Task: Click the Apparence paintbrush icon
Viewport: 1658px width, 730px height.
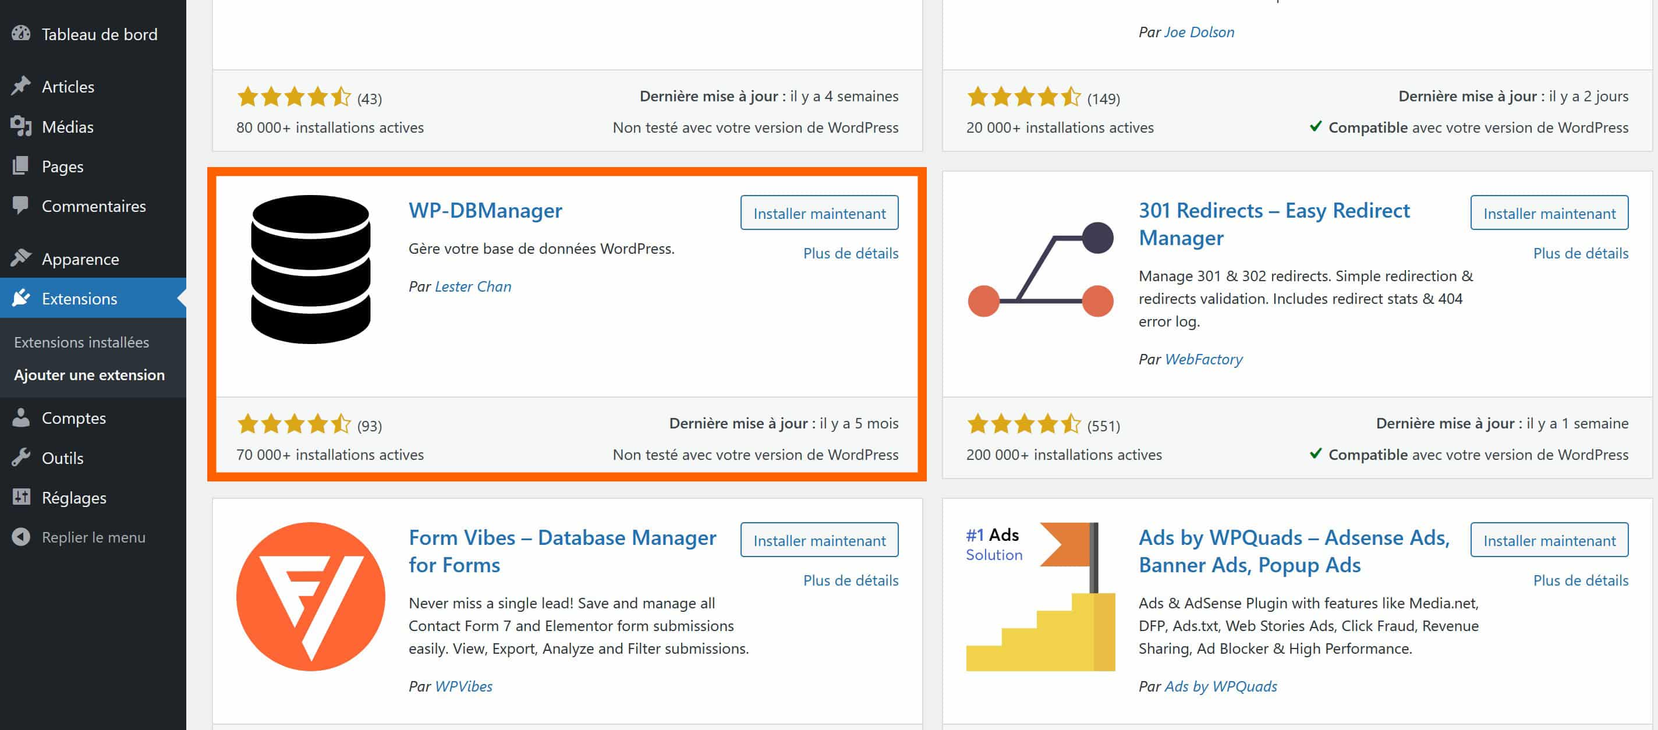Action: coord(21,258)
